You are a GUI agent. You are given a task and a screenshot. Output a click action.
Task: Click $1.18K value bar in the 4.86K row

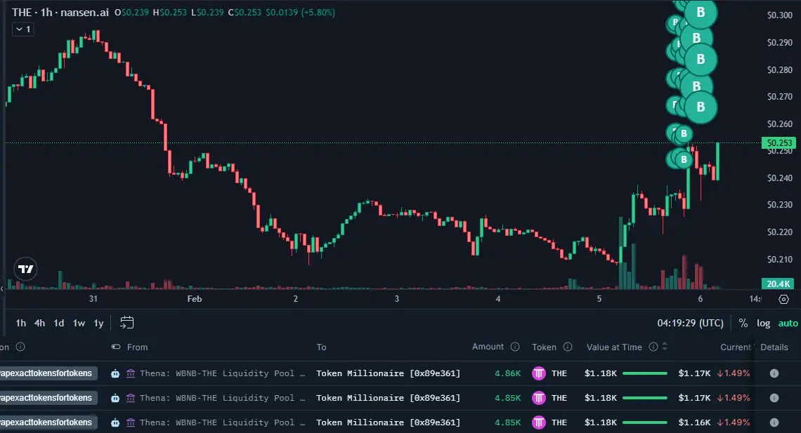645,373
